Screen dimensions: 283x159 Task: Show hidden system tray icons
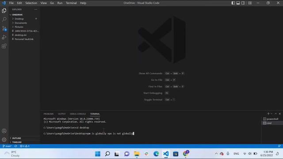point(216,154)
